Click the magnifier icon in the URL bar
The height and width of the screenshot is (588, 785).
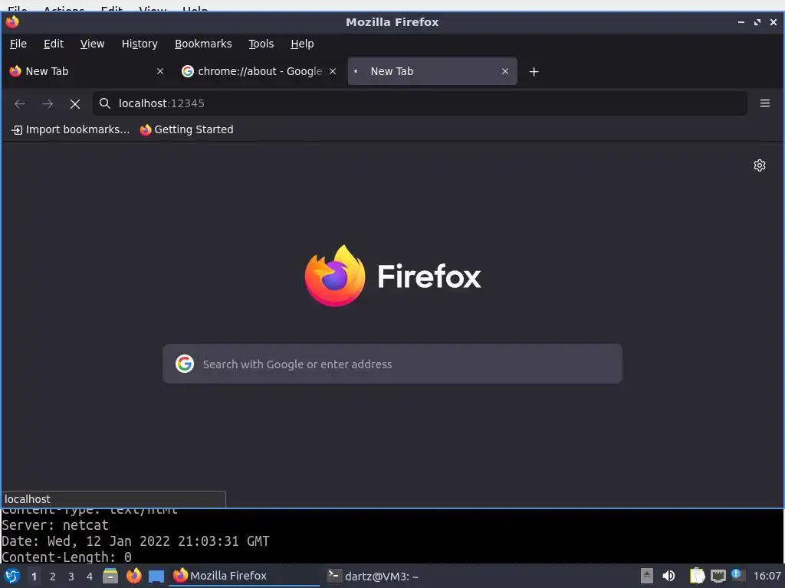(x=104, y=103)
